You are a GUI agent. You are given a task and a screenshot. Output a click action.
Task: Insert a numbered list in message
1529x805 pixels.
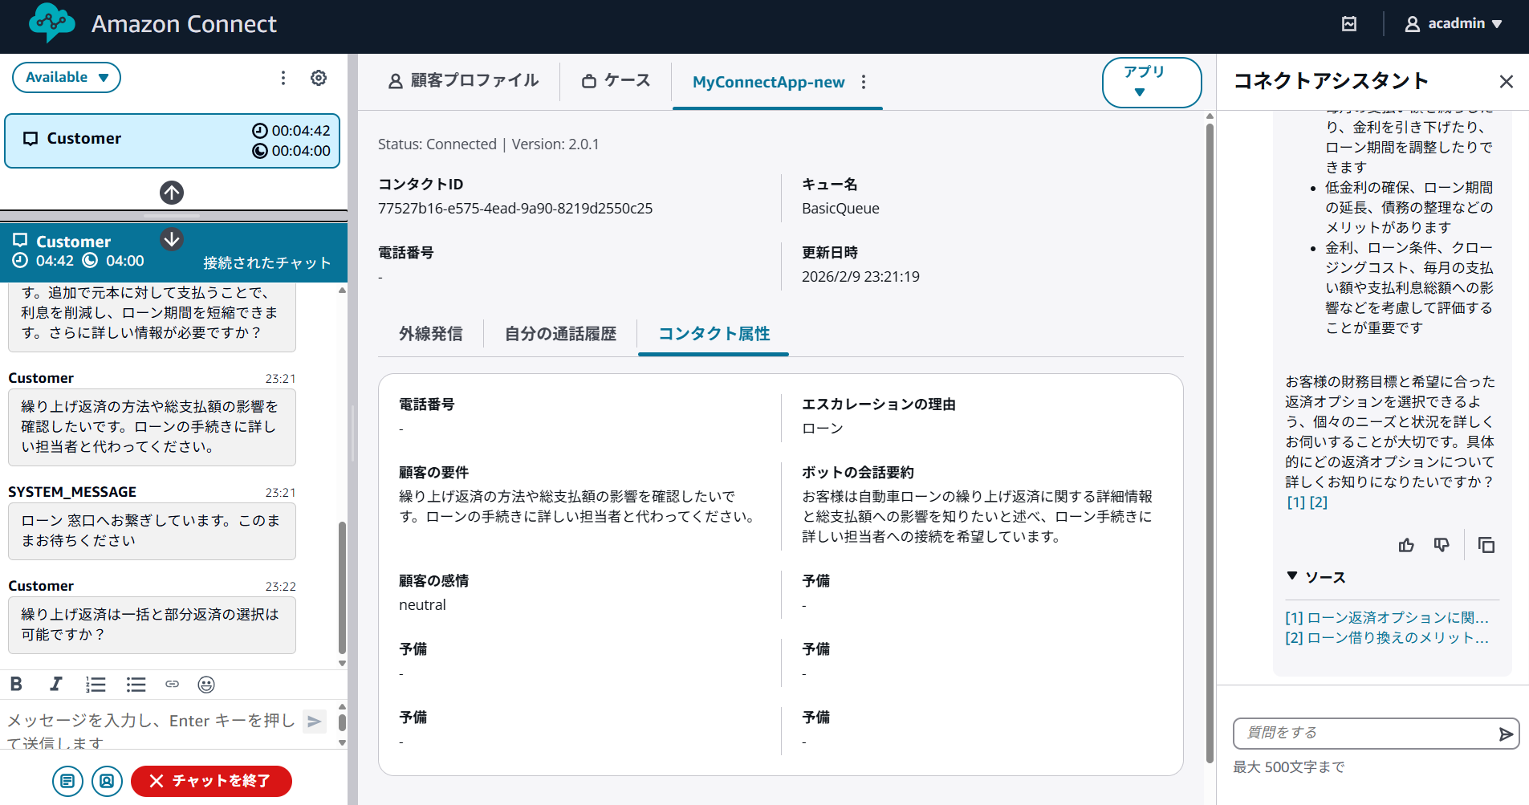click(x=96, y=685)
